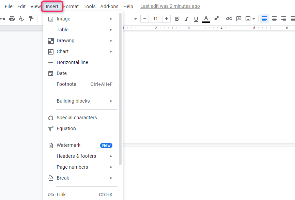The width and height of the screenshot is (295, 200).
Task: Click the New badge beside Watermark
Action: coord(106,145)
